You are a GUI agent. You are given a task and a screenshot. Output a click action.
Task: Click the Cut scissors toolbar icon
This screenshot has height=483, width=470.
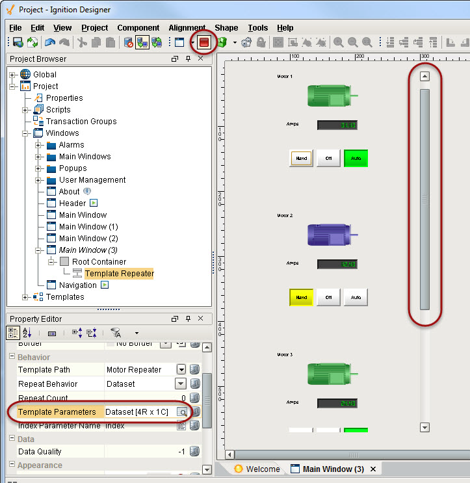(81, 42)
